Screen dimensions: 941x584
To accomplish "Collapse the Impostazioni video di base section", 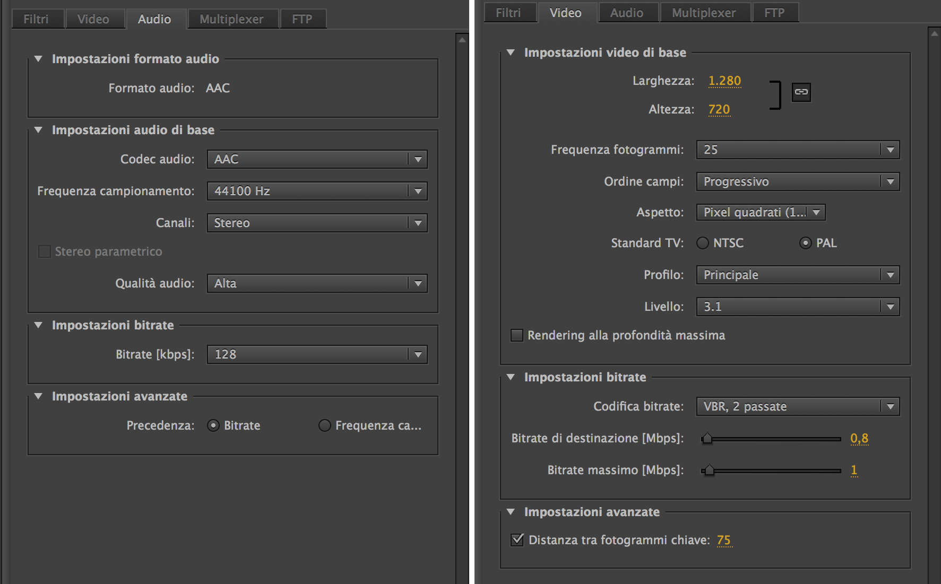I will [x=511, y=53].
